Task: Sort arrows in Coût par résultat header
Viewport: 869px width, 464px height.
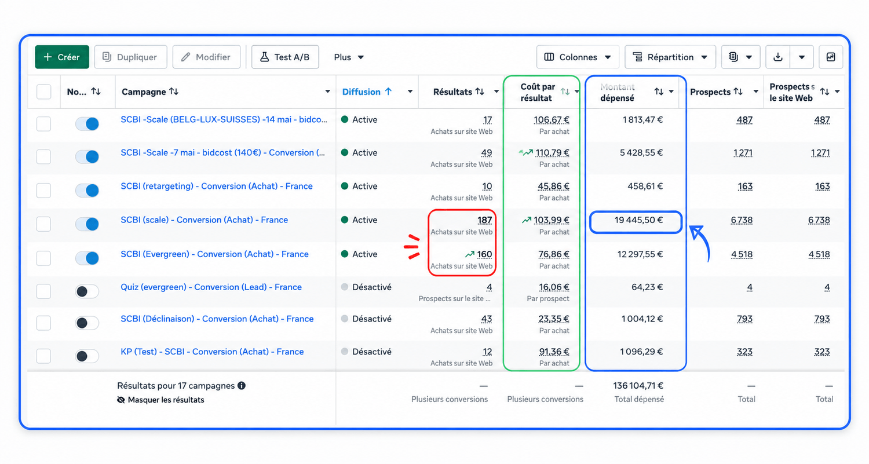Action: point(565,92)
